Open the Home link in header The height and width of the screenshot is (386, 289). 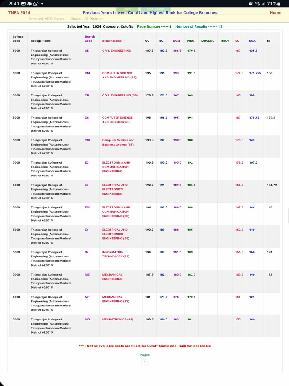pyautogui.click(x=275, y=12)
